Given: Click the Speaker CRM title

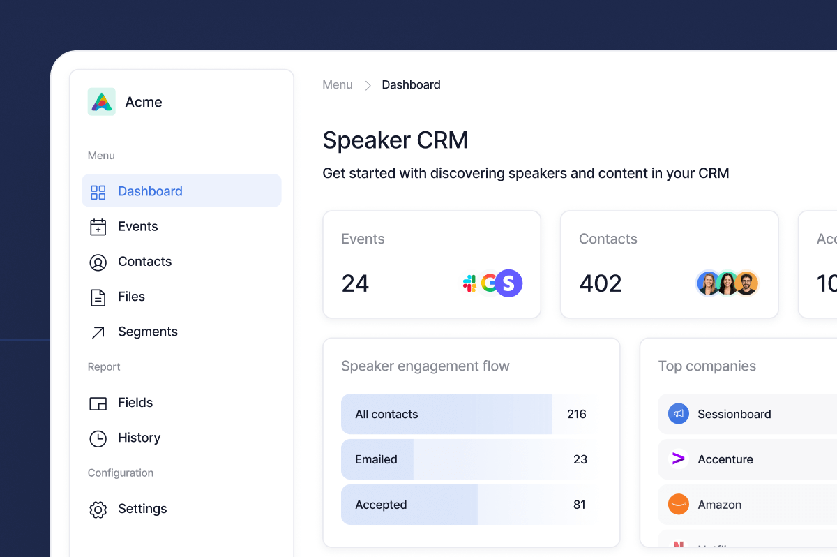Looking at the screenshot, I should (x=395, y=140).
